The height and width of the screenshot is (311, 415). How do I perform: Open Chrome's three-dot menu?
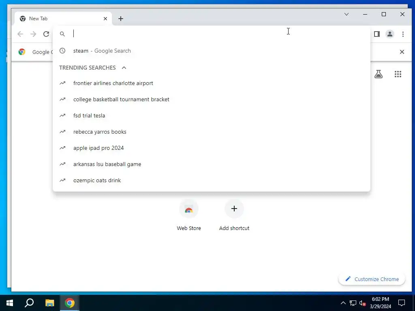pyautogui.click(x=403, y=34)
